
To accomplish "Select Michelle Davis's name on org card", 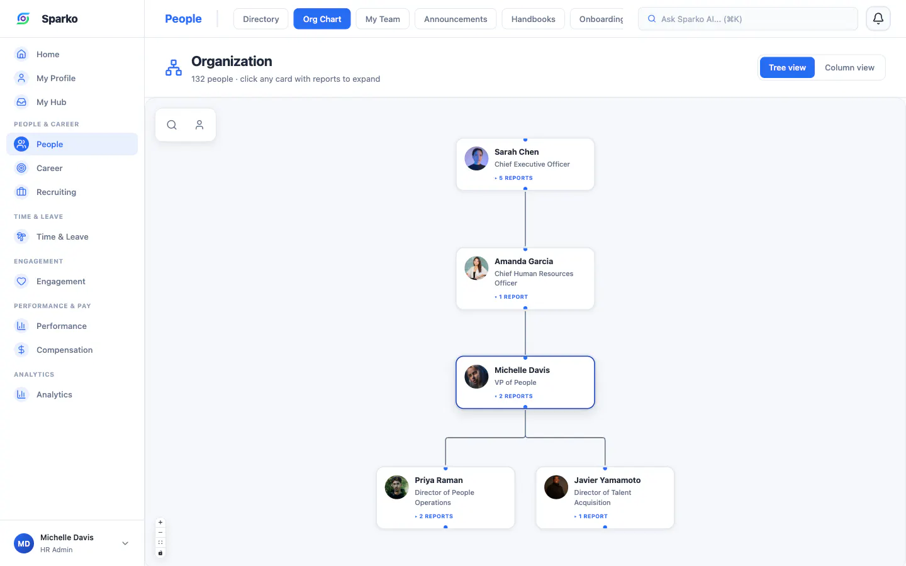I will (522, 370).
